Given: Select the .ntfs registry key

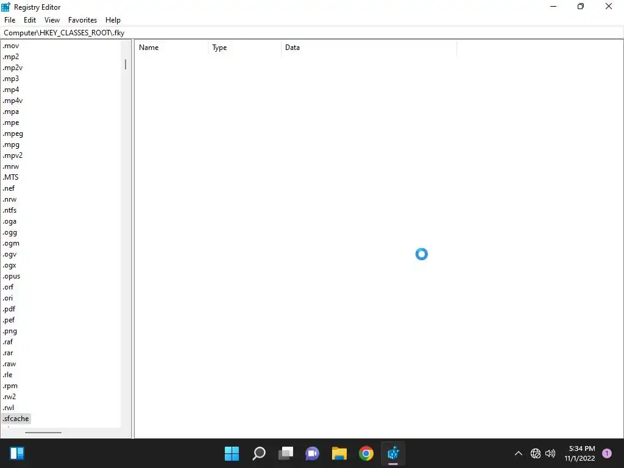Looking at the screenshot, I should click(10, 210).
